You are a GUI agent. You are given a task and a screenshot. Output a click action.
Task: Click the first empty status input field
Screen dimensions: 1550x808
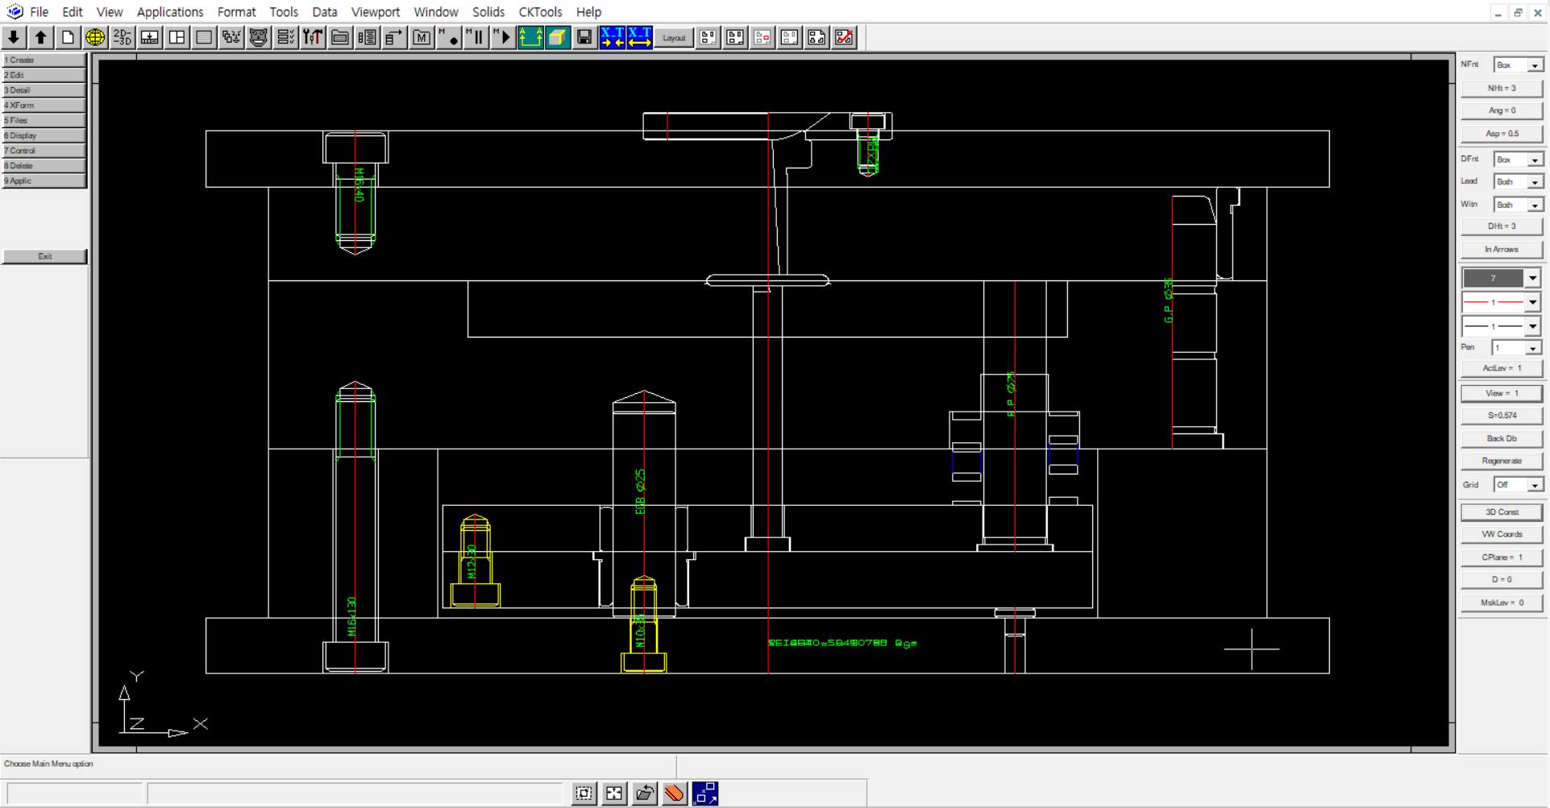tap(74, 793)
